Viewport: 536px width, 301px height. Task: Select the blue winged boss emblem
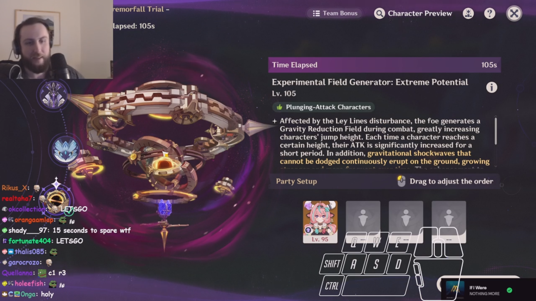[x=66, y=149]
